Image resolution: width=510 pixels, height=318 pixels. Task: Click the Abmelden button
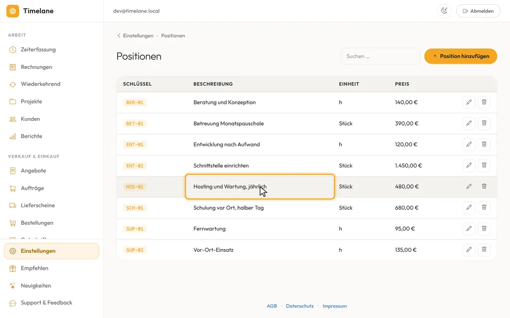click(478, 11)
